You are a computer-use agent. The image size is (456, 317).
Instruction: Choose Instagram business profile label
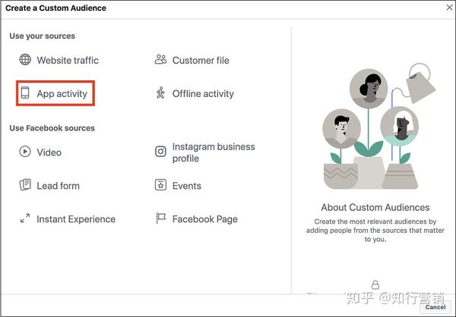(x=214, y=152)
